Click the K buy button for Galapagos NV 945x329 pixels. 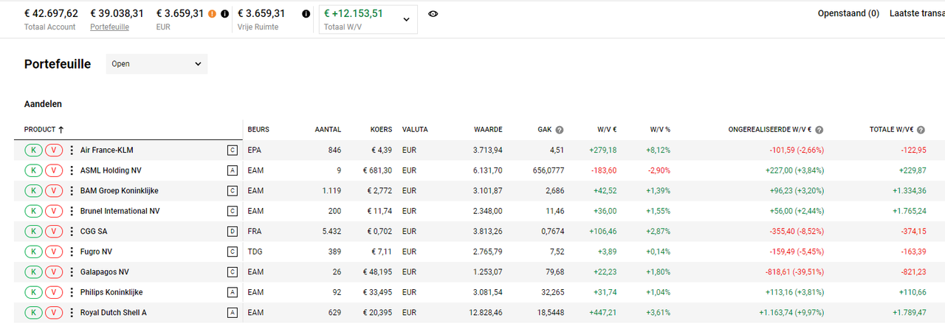(x=33, y=272)
